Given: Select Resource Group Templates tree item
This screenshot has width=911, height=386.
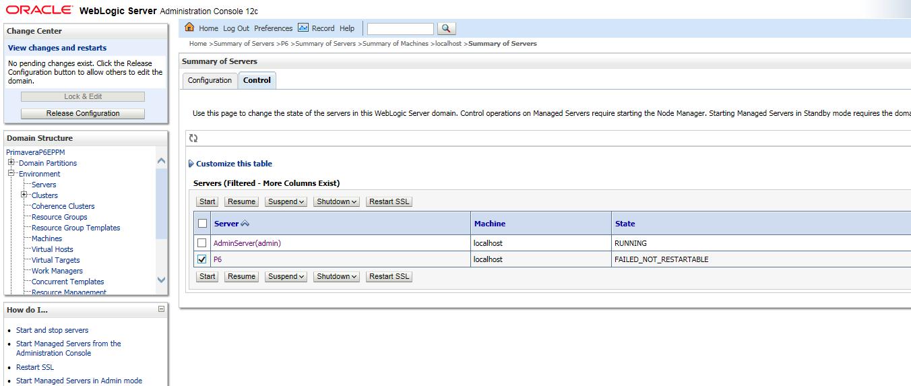Looking at the screenshot, I should coord(75,228).
